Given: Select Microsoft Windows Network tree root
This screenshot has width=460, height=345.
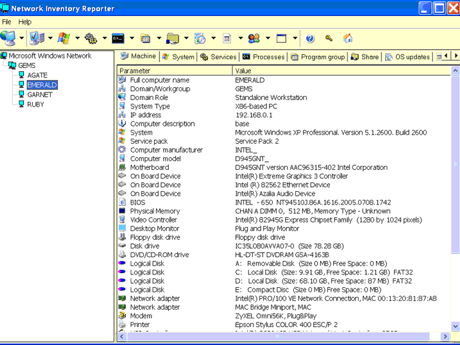Looking at the screenshot, I should [x=50, y=56].
